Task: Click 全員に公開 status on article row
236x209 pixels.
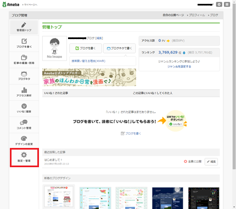Action: tap(193, 162)
